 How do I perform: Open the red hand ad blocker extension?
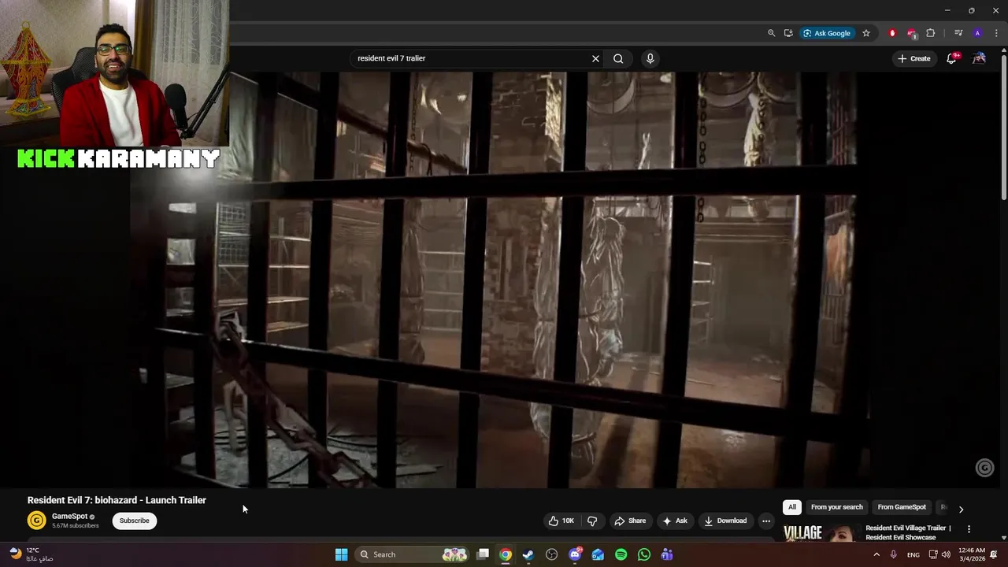tap(892, 33)
